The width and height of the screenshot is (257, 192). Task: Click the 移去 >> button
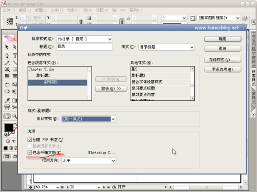point(111,89)
